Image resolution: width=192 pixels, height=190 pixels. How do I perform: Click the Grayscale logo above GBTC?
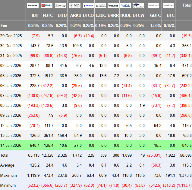click(x=153, y=5)
